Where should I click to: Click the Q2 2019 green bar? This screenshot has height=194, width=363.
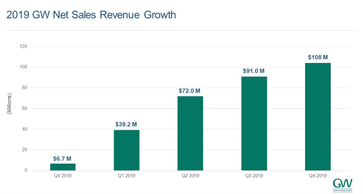point(190,133)
